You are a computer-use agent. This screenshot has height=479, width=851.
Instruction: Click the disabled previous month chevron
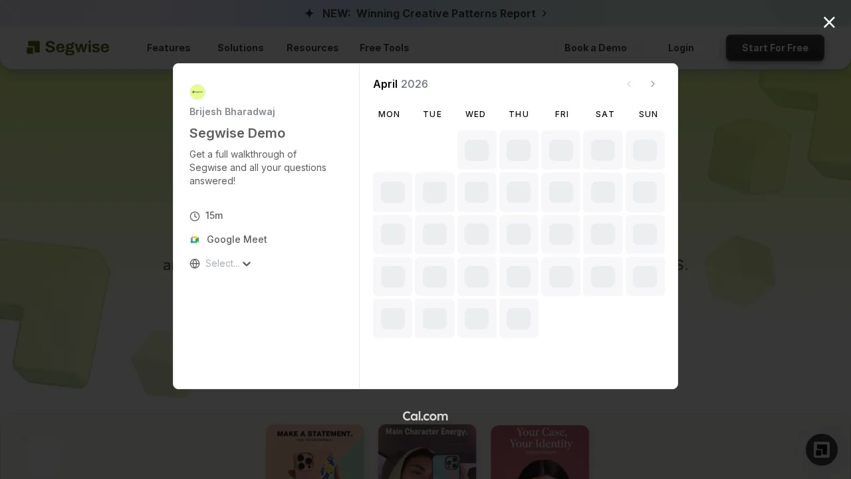tap(629, 84)
